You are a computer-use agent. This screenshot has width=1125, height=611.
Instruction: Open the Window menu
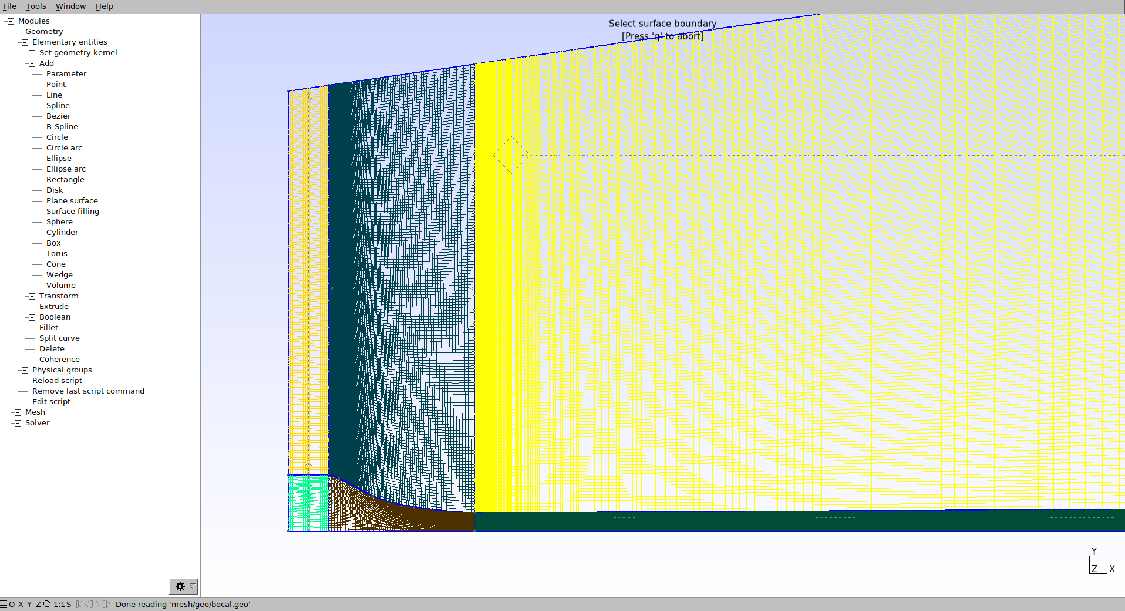point(70,6)
